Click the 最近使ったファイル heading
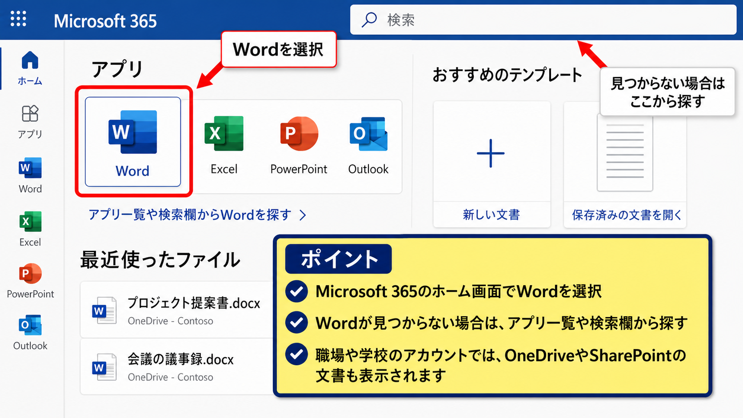The width and height of the screenshot is (743, 418). click(x=160, y=259)
